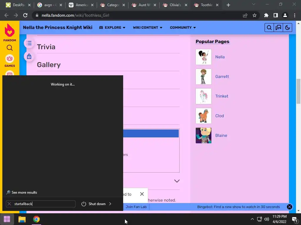
Task: Show hidden system tray icons
Action: 252,219
